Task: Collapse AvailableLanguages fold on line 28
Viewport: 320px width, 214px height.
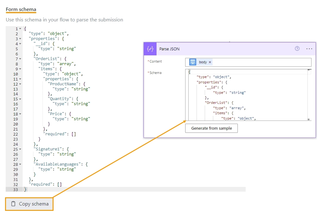Action: (20, 164)
